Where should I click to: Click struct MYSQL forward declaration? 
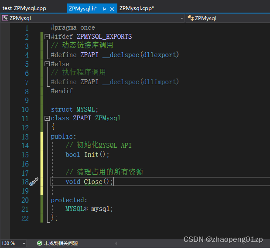point(75,109)
